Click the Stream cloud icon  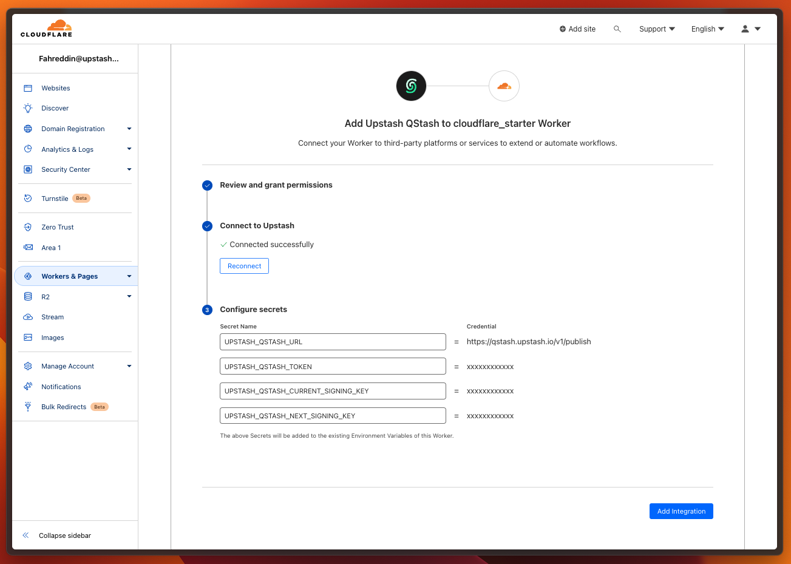point(28,317)
